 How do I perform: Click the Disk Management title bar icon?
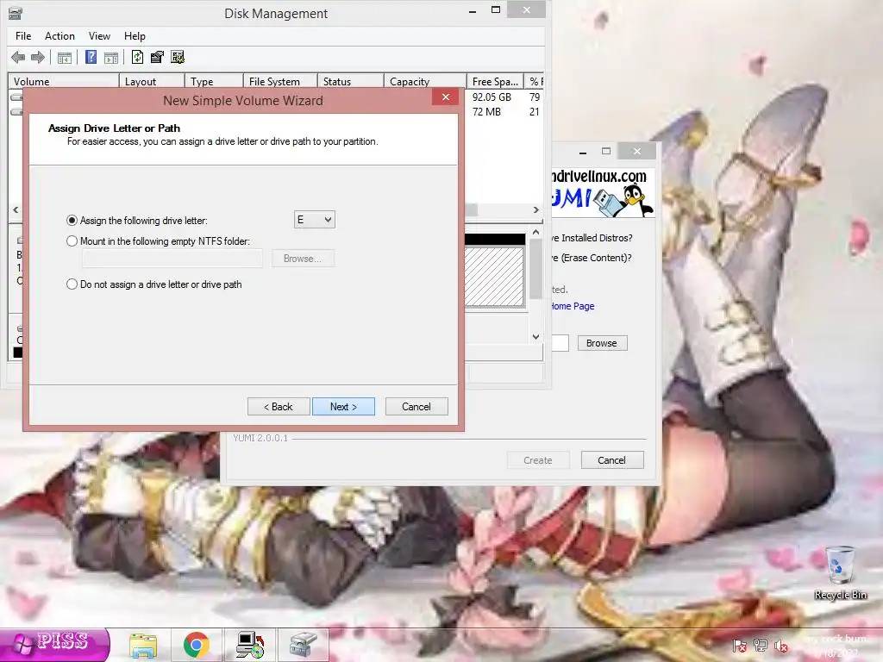[16, 13]
